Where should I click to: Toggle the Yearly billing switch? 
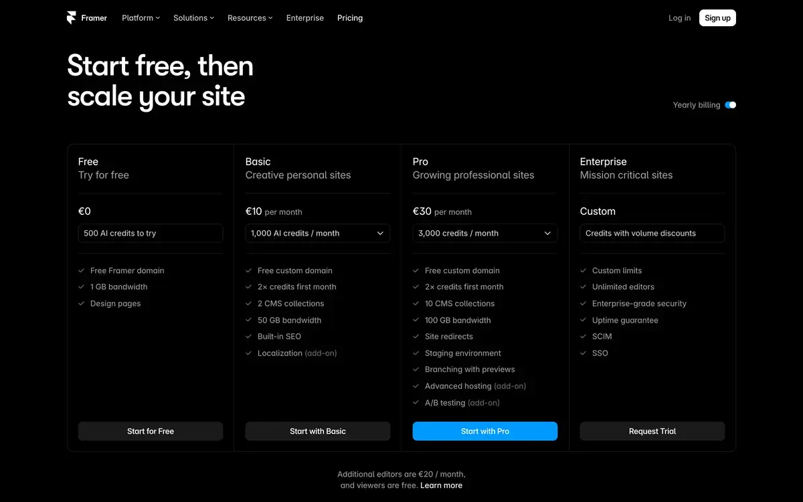(x=730, y=105)
